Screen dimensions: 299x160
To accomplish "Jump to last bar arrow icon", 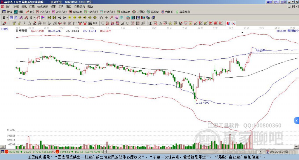I will click(x=54, y=18).
